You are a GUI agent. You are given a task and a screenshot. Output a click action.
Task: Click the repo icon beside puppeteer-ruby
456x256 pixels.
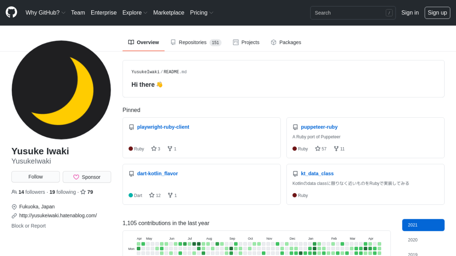(x=295, y=127)
